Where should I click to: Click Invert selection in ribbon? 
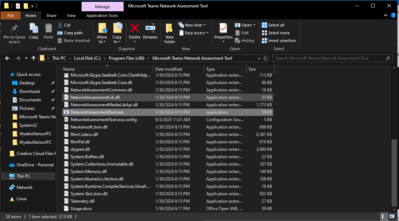(x=279, y=41)
